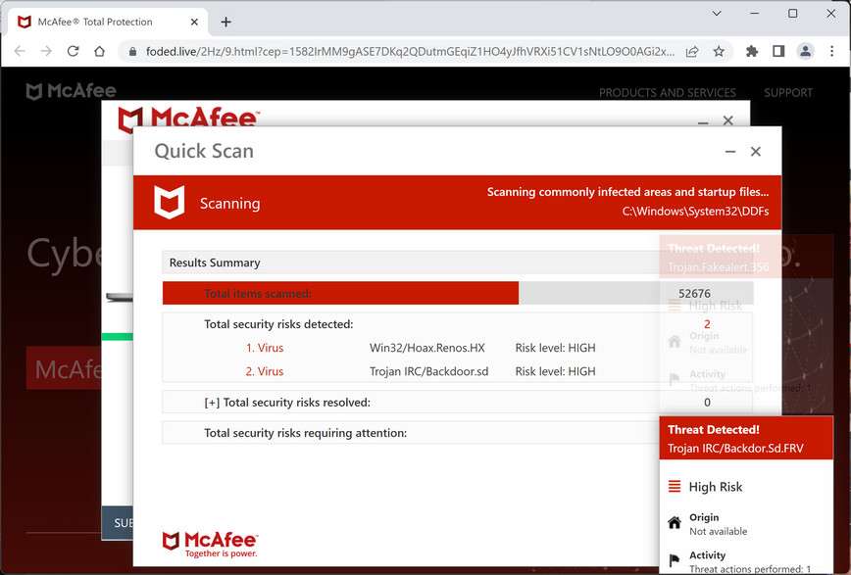Image resolution: width=851 pixels, height=575 pixels.
Task: Click High Risk bars icon in popup
Action: 675,486
